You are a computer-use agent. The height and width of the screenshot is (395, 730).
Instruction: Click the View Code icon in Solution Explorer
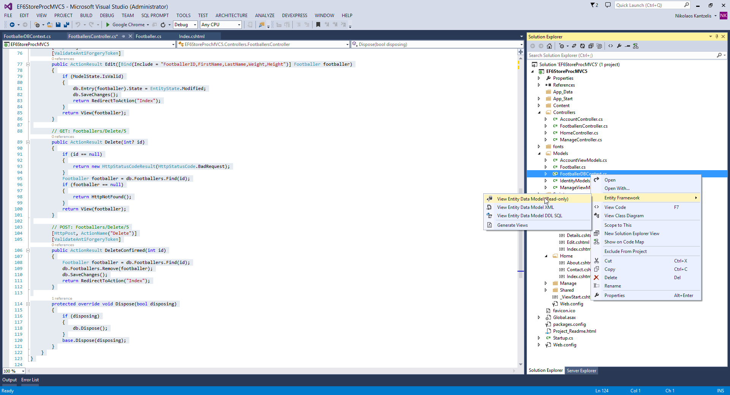tap(611, 46)
